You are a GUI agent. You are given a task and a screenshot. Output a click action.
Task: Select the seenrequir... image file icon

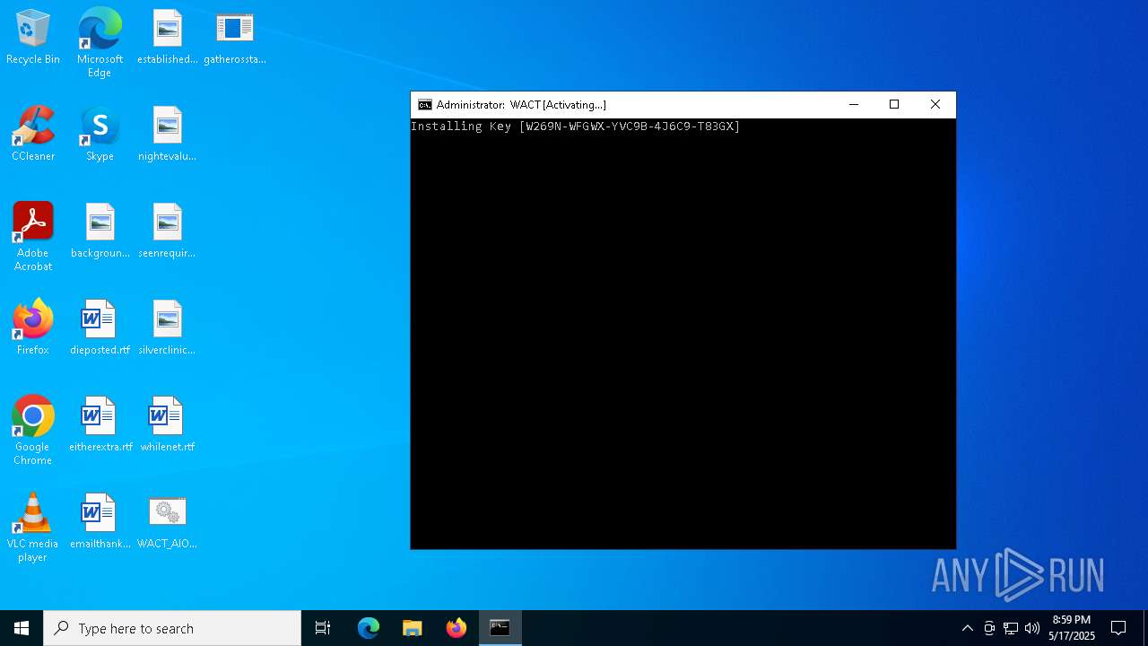[167, 231]
